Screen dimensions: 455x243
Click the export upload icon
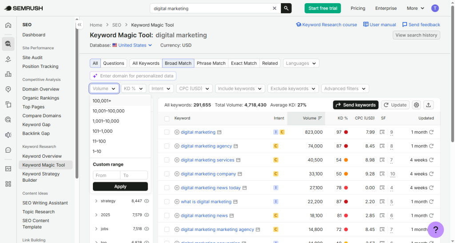click(x=429, y=105)
